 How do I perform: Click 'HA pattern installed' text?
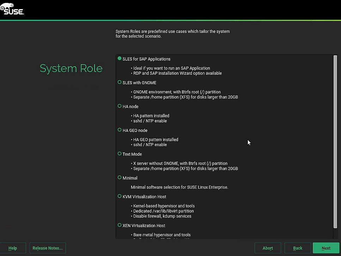151,116
